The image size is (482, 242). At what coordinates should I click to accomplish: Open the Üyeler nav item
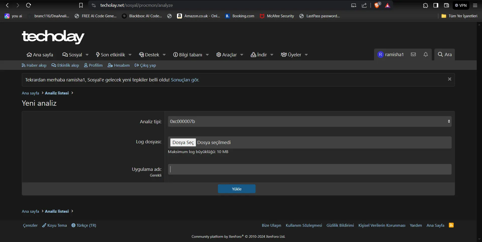[291, 55]
